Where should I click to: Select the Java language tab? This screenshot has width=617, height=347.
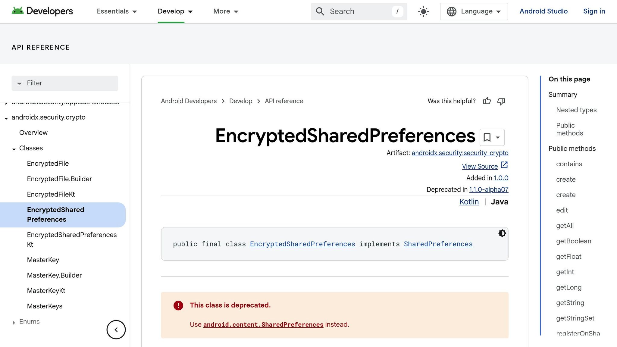coord(500,202)
